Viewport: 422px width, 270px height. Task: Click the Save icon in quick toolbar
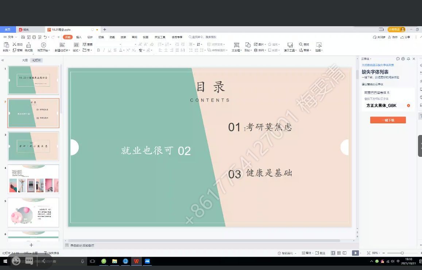(23, 37)
